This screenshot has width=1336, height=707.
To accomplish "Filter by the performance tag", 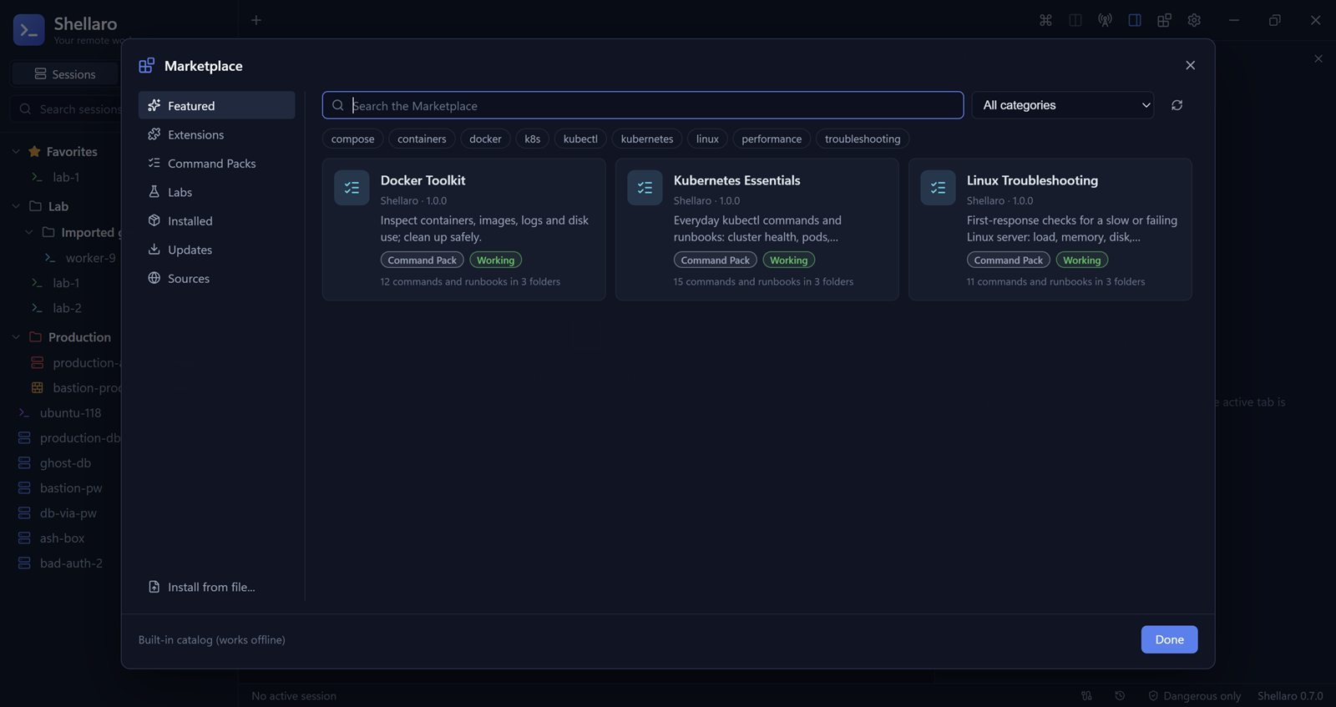I will pyautogui.click(x=772, y=139).
